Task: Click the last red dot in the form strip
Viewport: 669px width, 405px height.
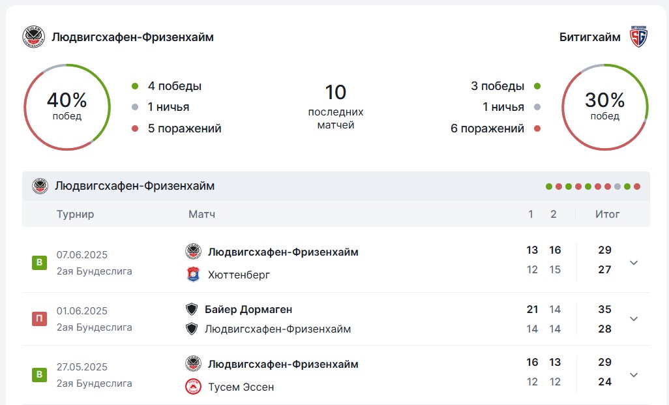Action: [637, 187]
